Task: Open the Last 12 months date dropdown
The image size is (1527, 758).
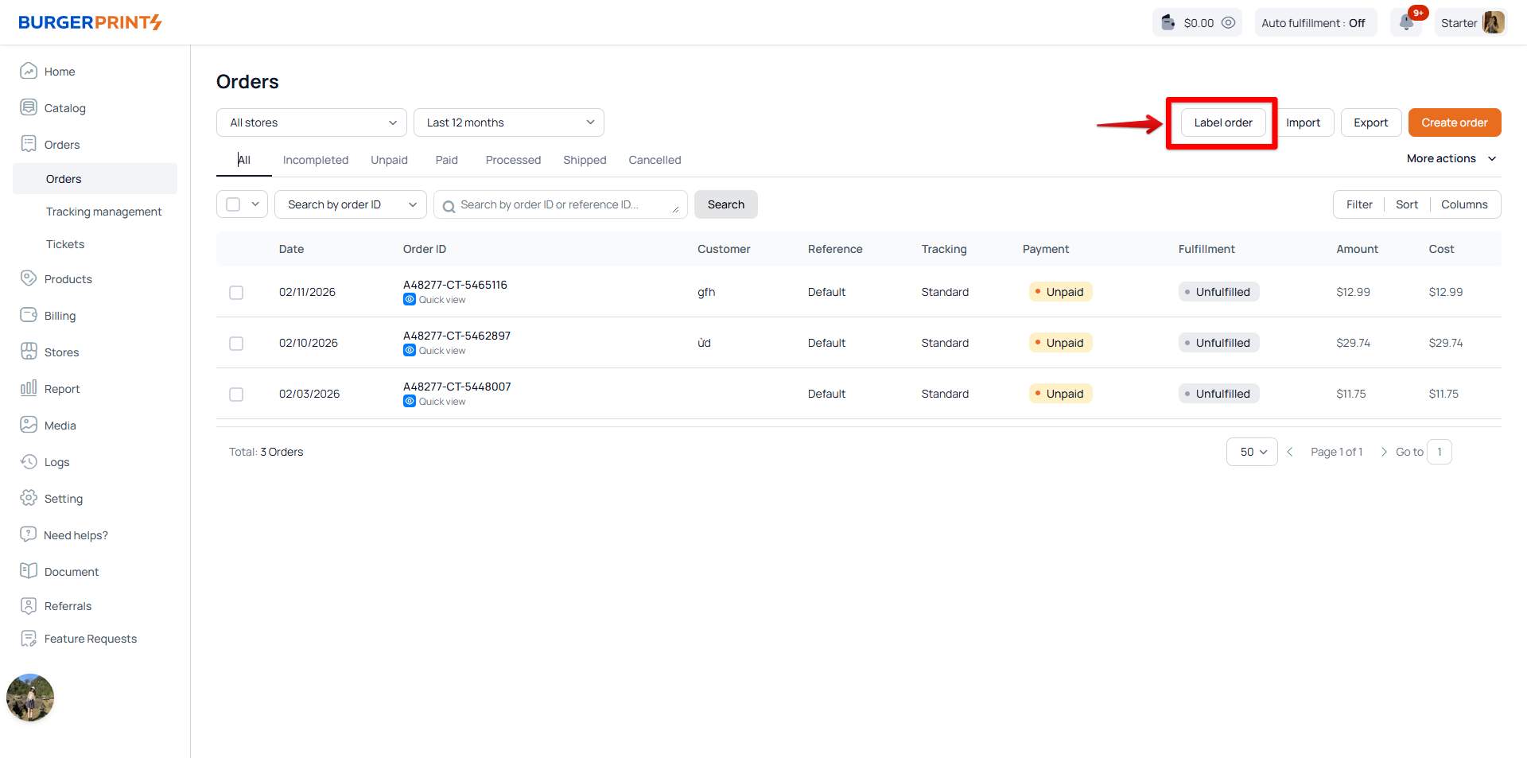Action: (x=508, y=122)
